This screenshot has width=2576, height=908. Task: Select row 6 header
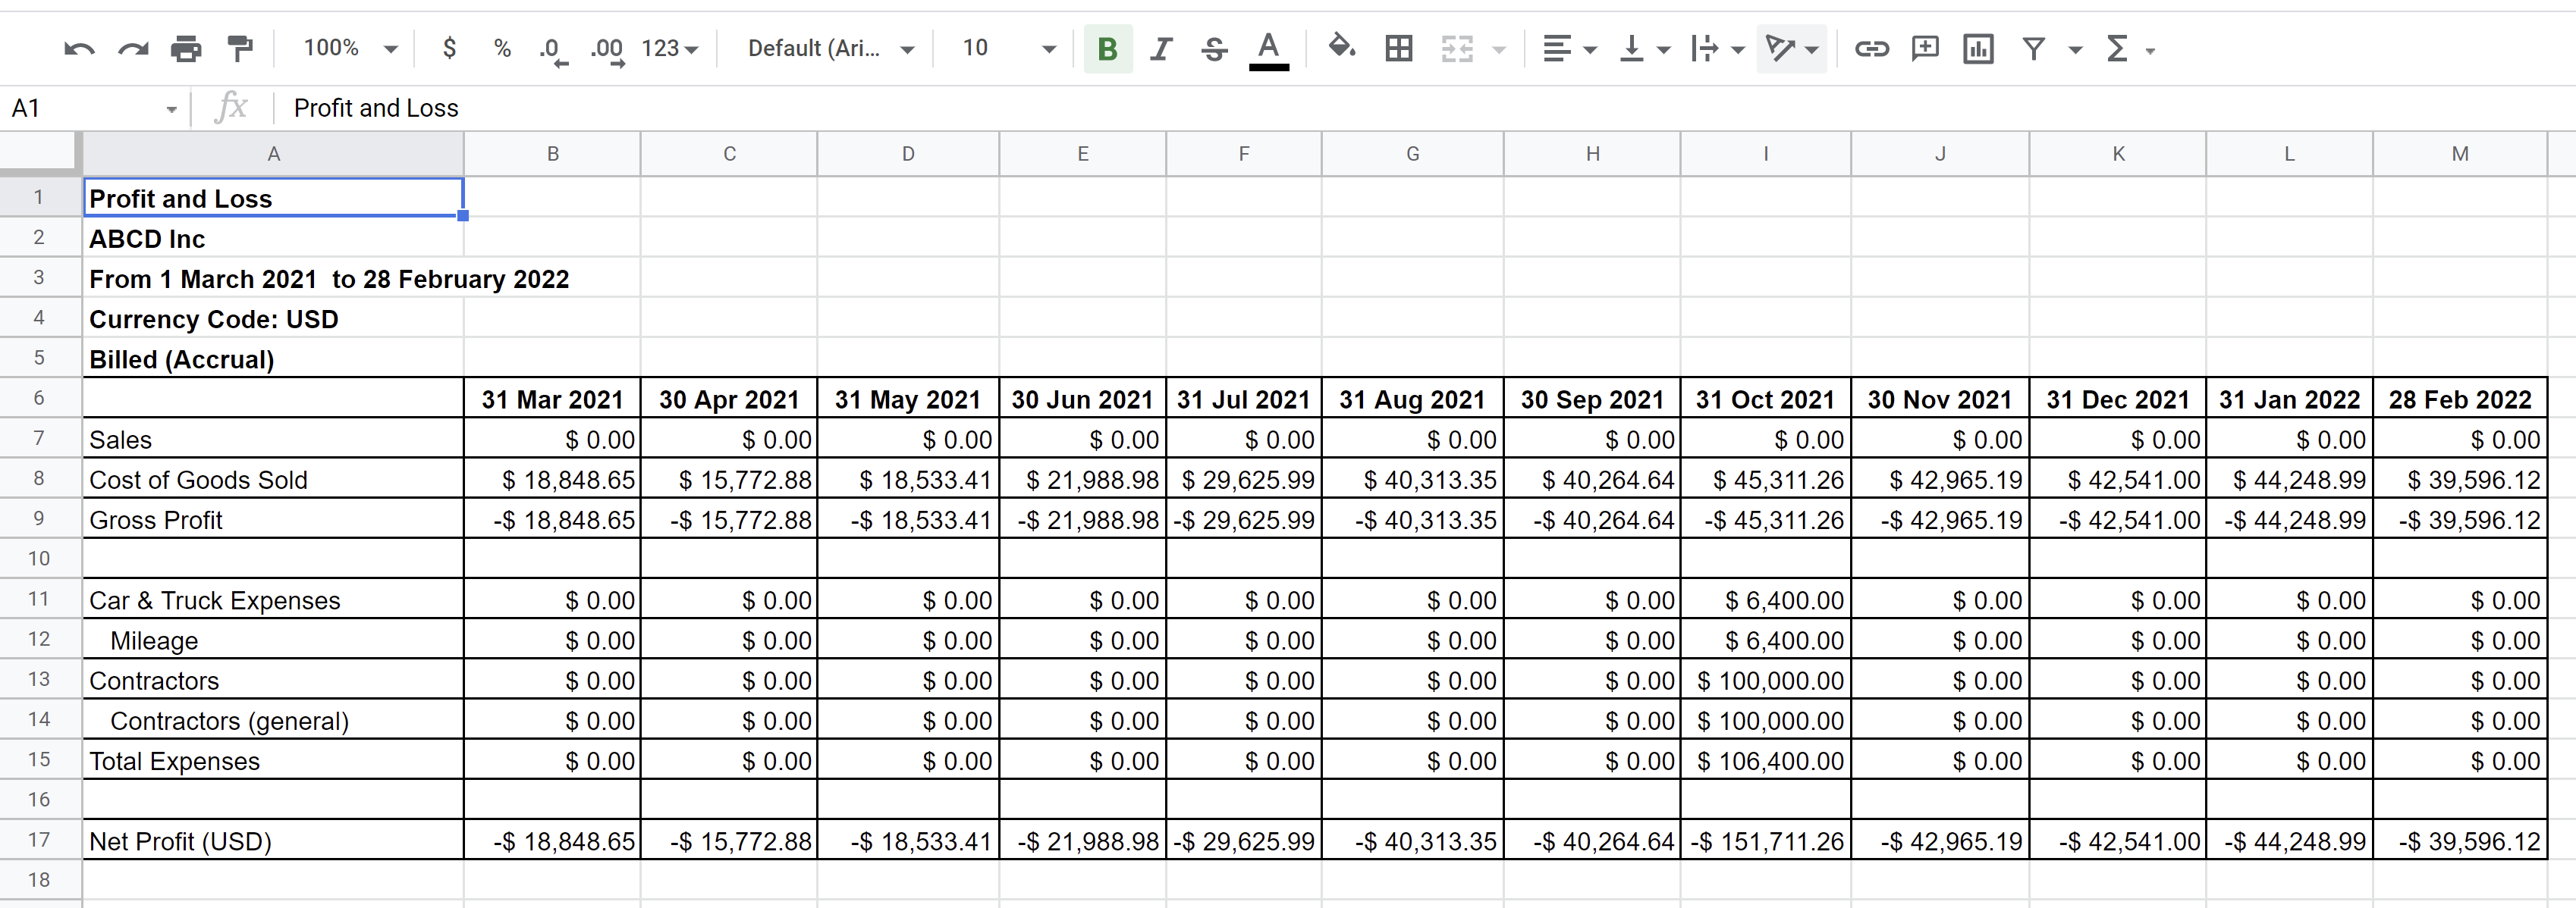pos(39,398)
